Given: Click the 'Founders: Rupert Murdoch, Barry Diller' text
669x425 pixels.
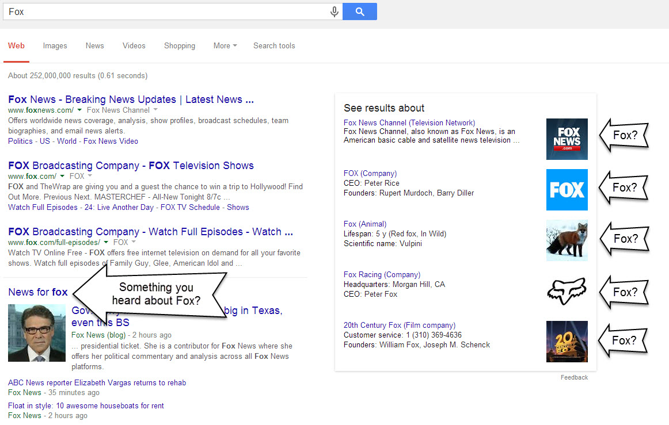Looking at the screenshot, I should pos(409,193).
